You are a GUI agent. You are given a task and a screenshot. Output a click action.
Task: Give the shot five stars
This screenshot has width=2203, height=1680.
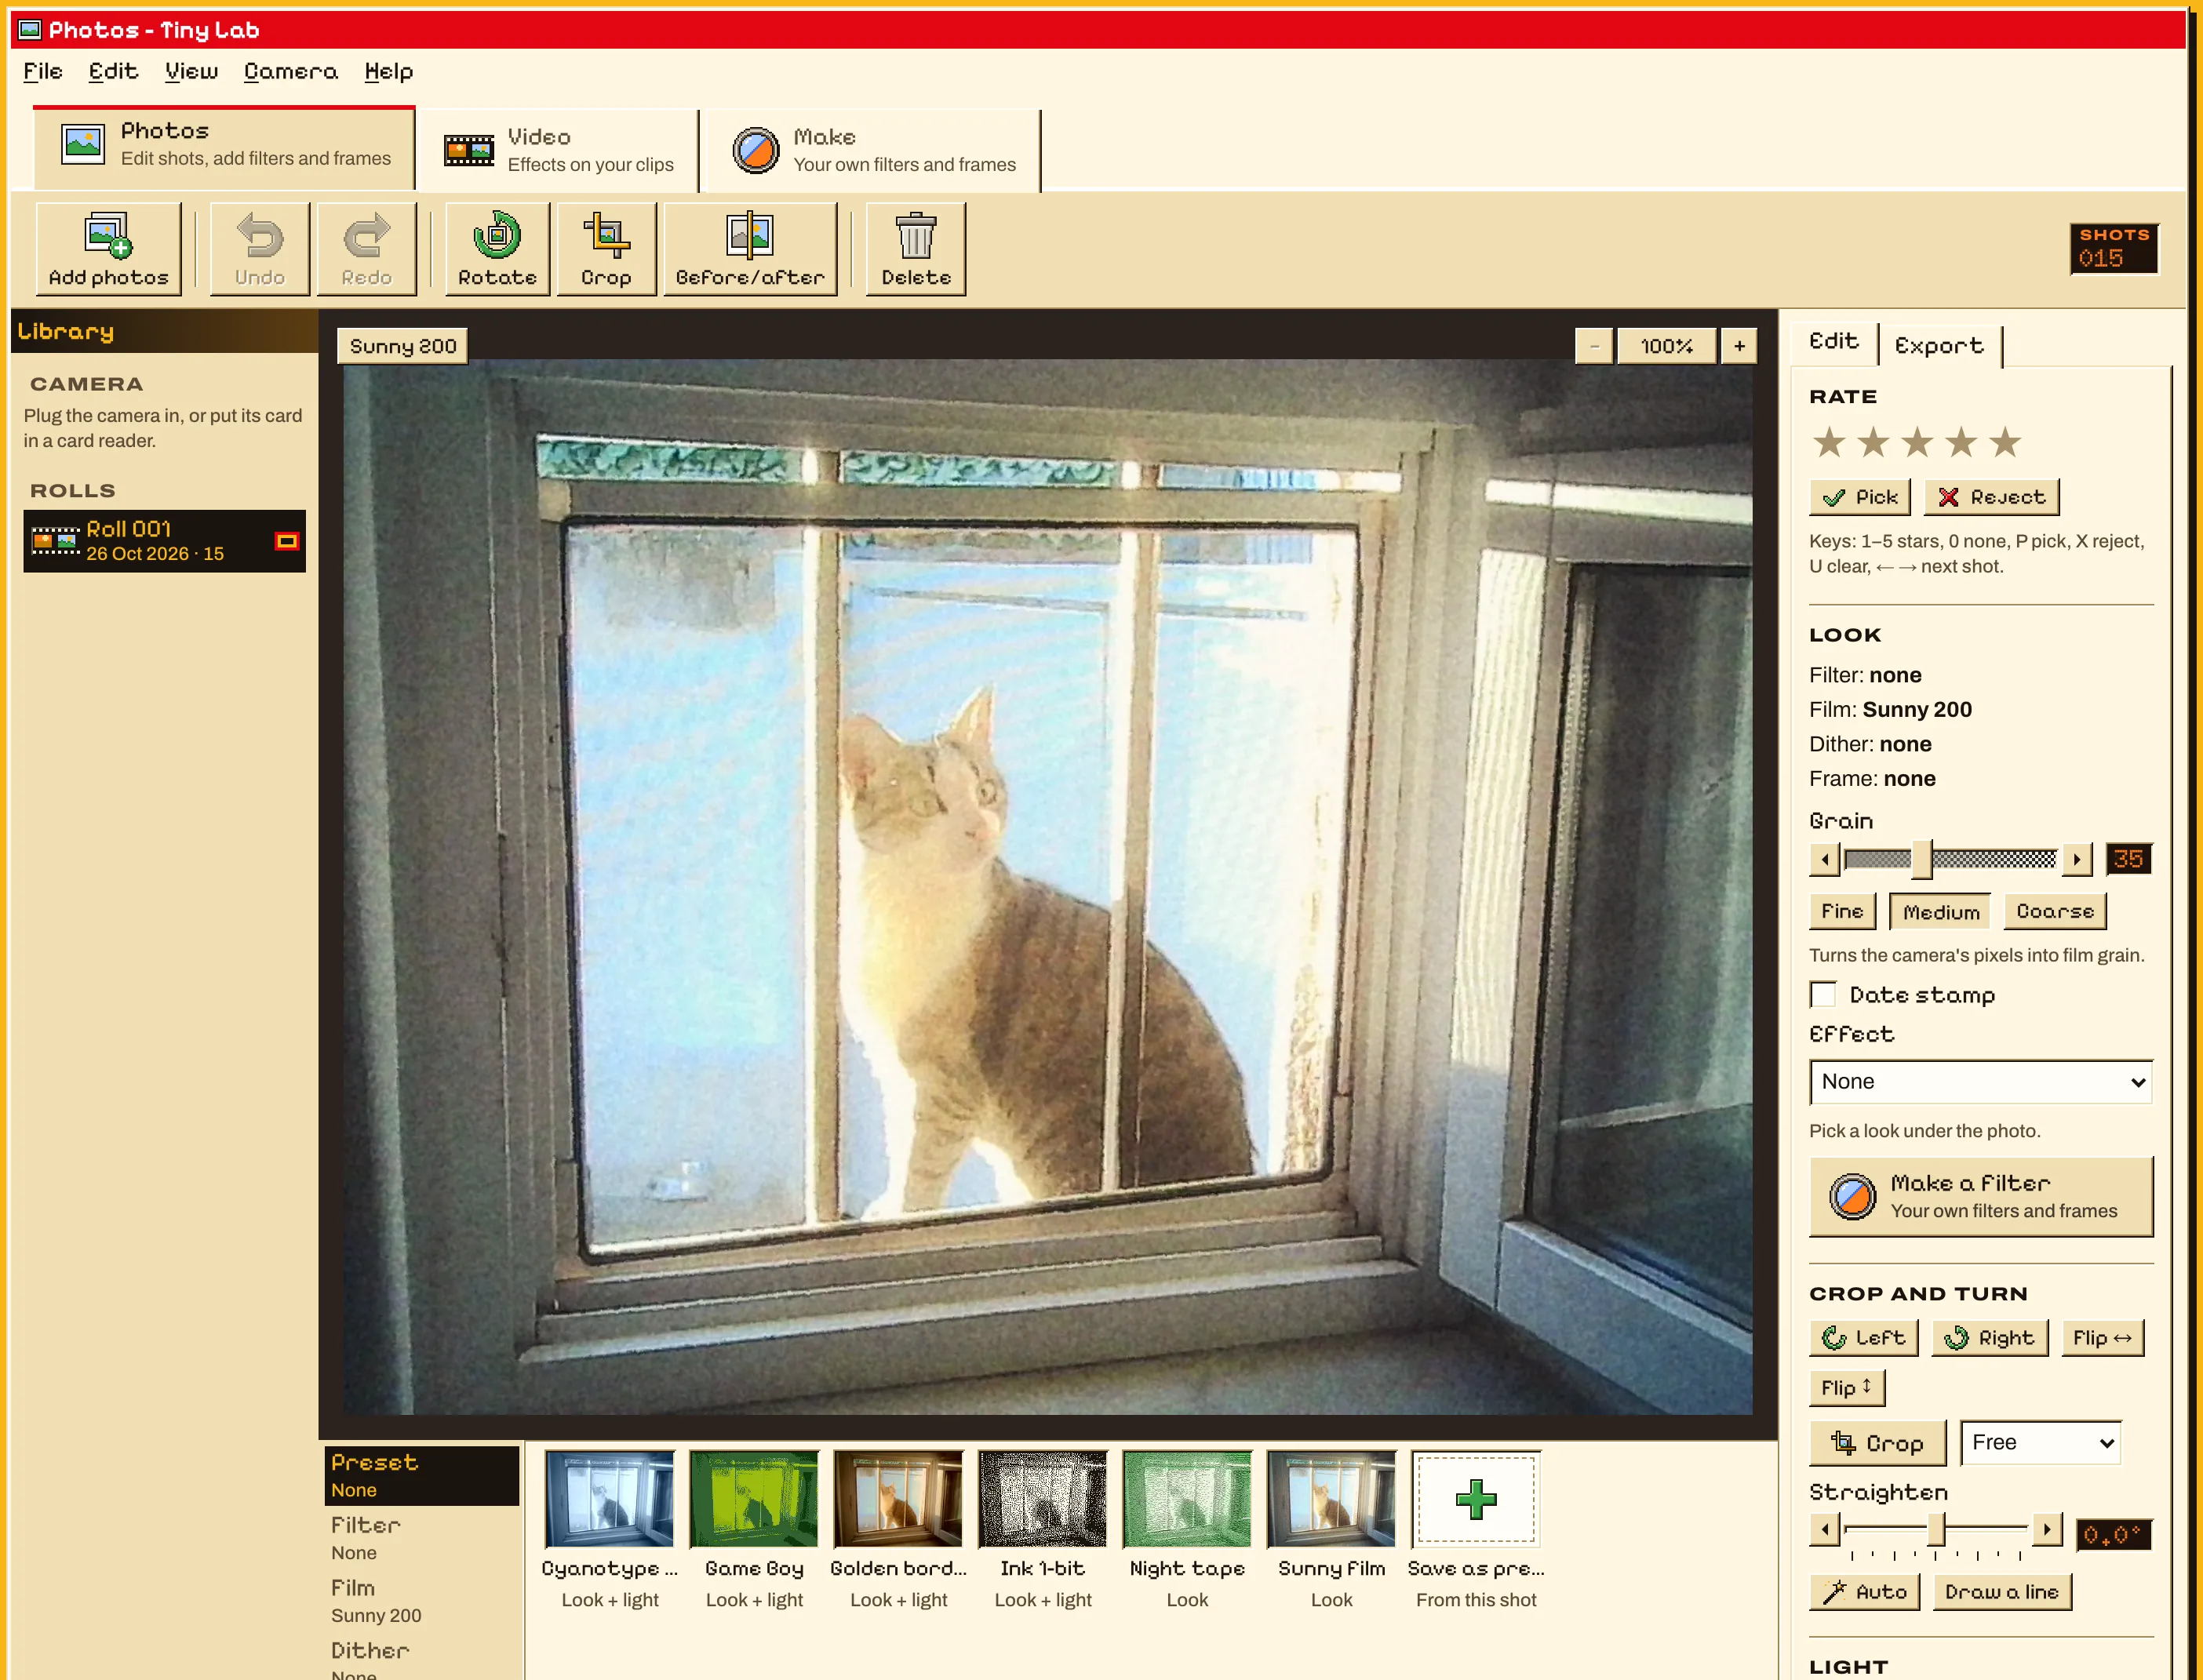[2005, 442]
